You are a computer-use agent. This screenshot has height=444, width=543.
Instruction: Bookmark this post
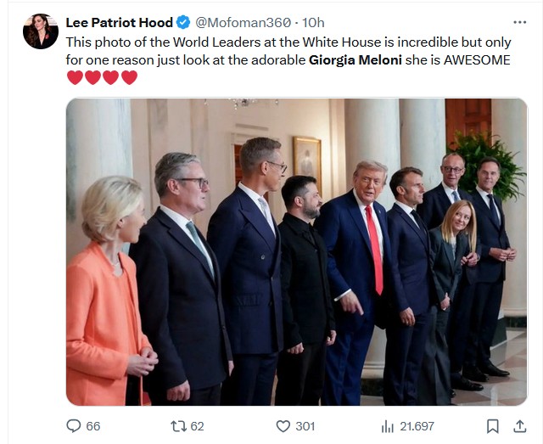492,426
